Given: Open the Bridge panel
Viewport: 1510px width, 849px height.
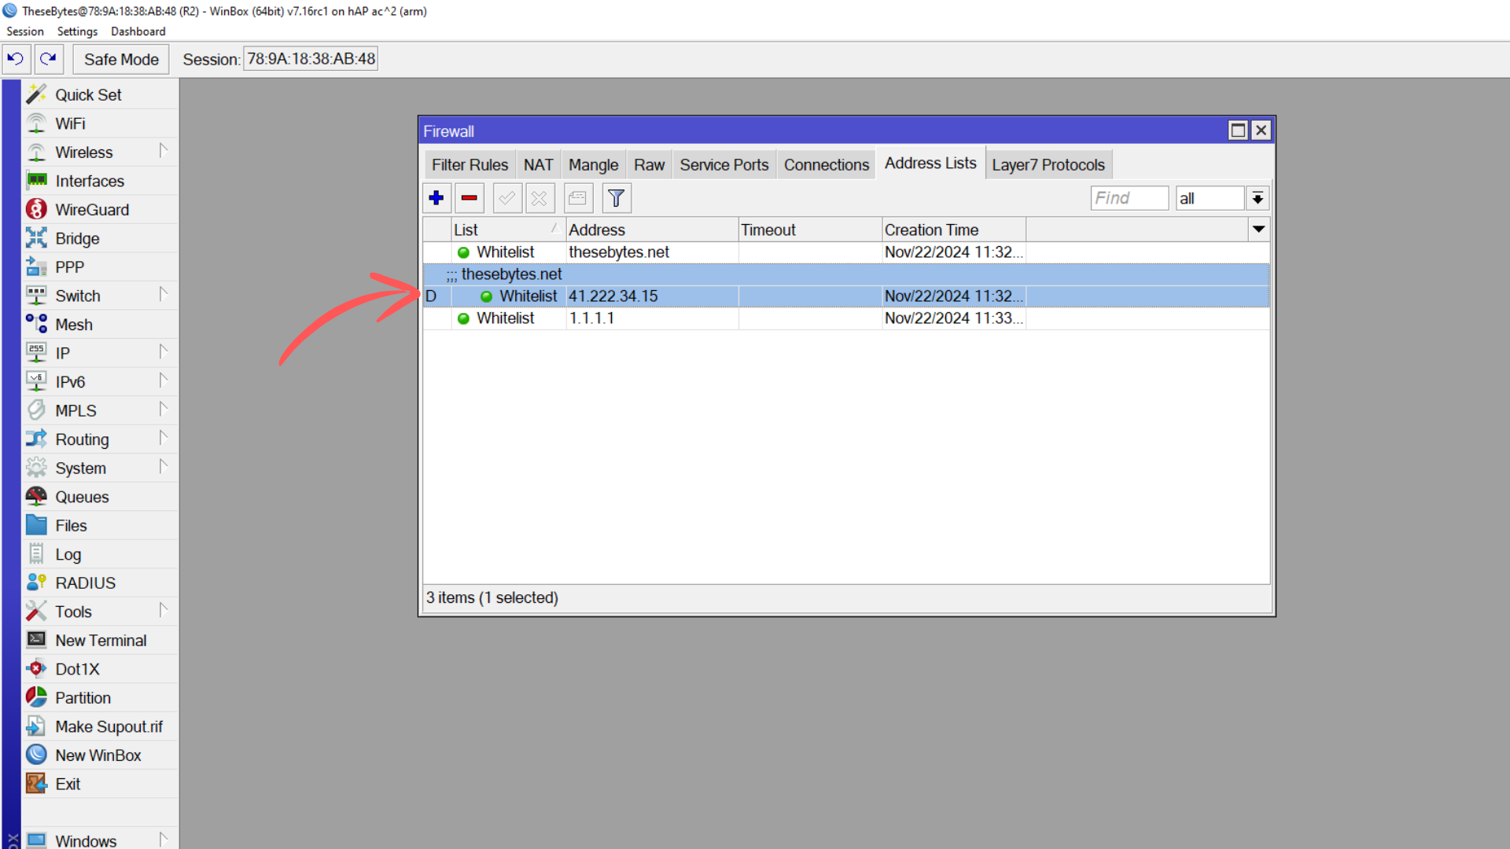Looking at the screenshot, I should point(79,237).
